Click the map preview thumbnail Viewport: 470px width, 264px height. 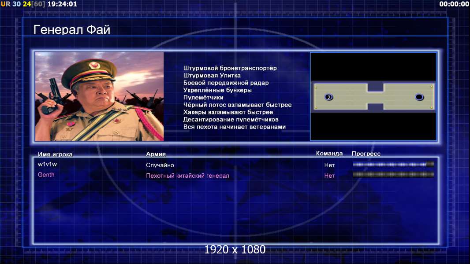point(373,96)
